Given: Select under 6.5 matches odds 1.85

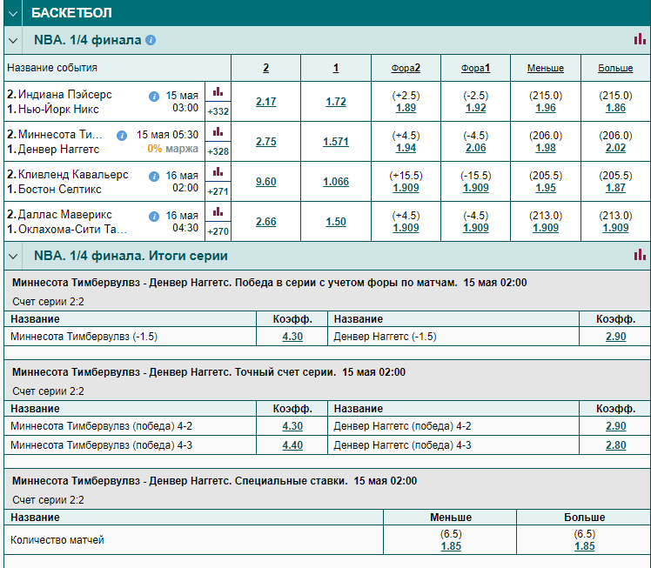Looking at the screenshot, I should coord(451,546).
